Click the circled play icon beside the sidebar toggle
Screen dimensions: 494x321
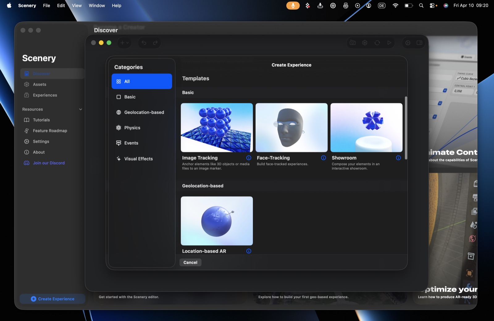(408, 43)
